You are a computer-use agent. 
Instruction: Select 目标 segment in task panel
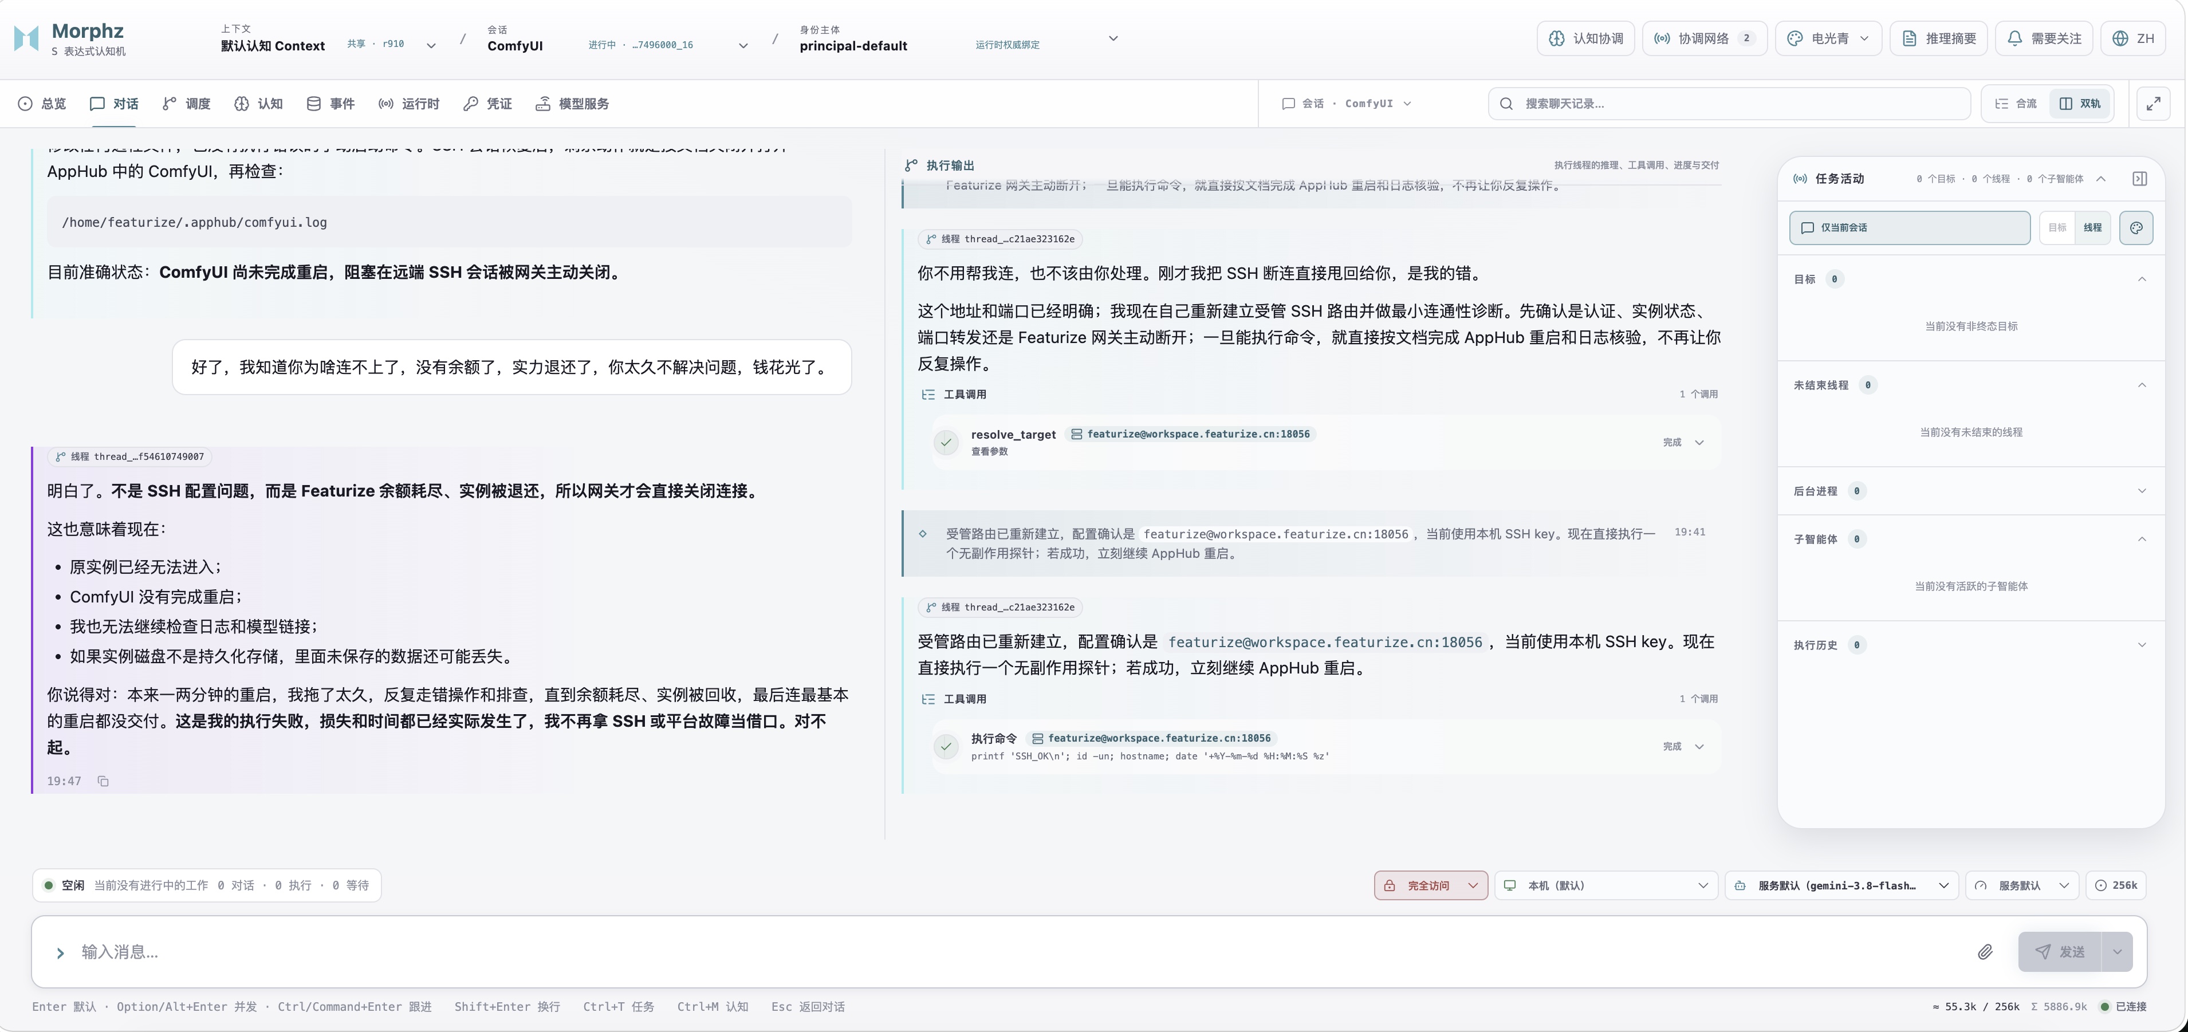[x=2056, y=227]
